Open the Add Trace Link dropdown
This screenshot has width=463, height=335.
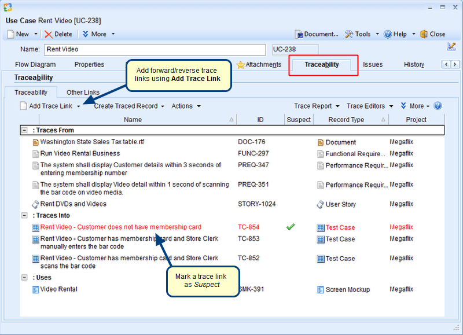(79, 106)
